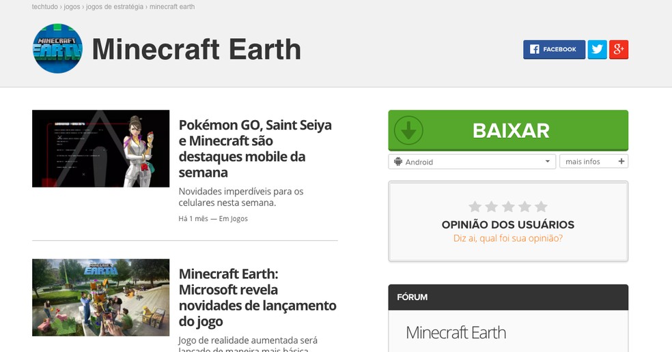Click the Minecraft Earth page title
The image size is (672, 352).
click(x=197, y=49)
